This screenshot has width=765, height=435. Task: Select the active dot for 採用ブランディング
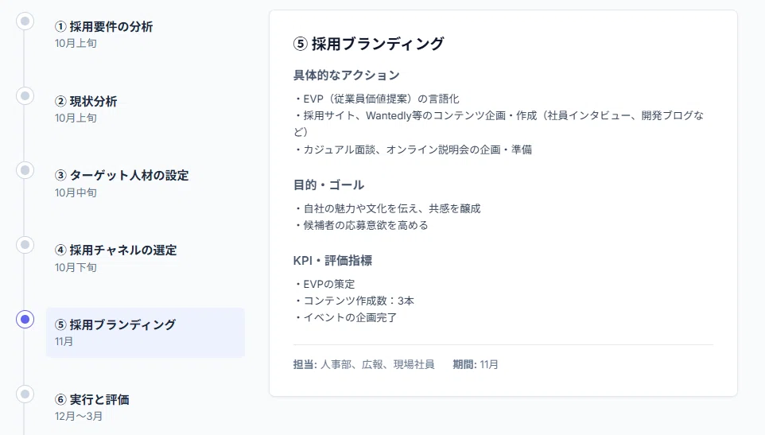coord(25,320)
